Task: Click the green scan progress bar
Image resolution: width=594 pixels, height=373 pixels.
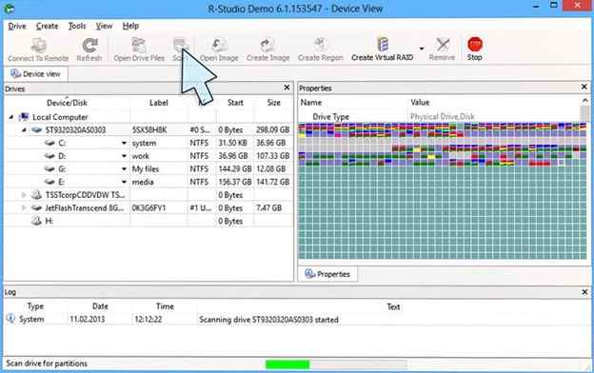Action: click(x=287, y=364)
